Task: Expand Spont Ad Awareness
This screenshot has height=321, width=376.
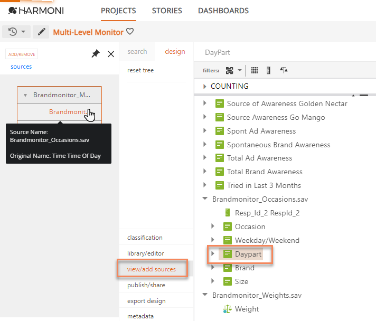Action: point(204,130)
